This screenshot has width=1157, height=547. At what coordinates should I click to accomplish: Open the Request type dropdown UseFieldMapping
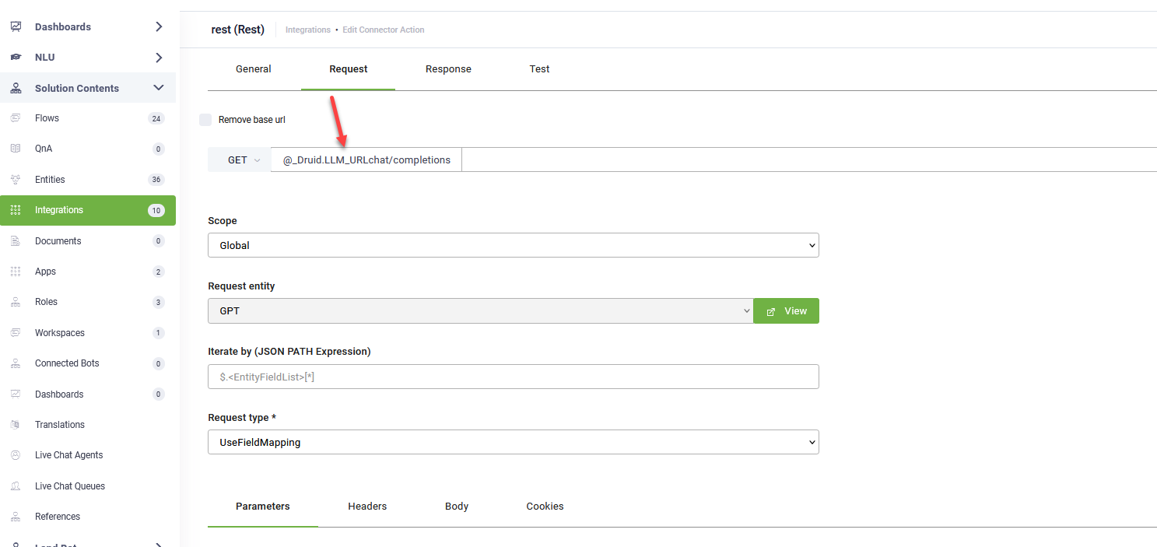pos(514,442)
